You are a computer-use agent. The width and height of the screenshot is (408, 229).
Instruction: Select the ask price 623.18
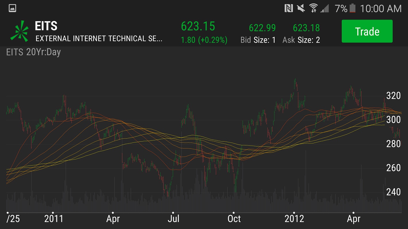[x=306, y=28]
